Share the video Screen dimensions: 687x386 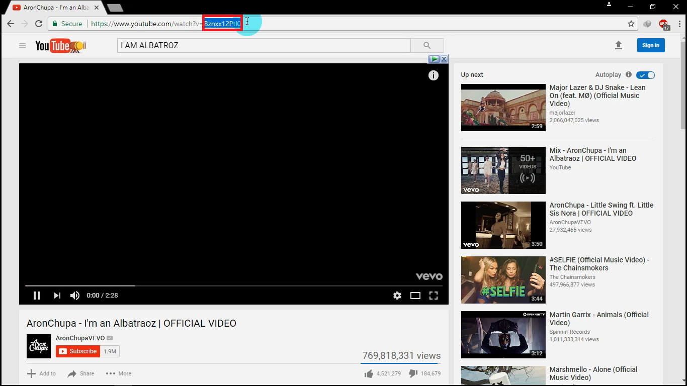81,373
